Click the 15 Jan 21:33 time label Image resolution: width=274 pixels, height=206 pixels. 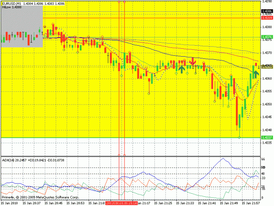coord(185,203)
